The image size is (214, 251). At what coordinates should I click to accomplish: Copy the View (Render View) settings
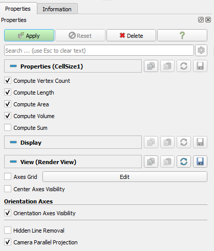pos(151,162)
